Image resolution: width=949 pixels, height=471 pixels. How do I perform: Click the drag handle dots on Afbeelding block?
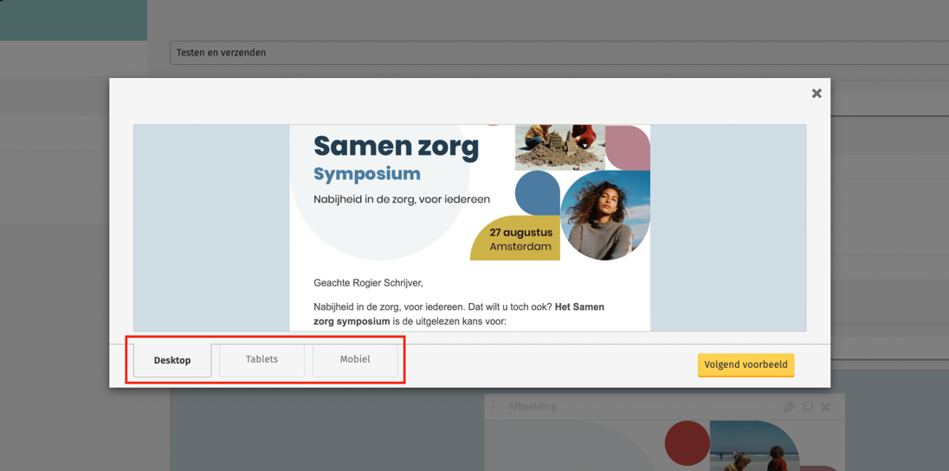tap(493, 406)
